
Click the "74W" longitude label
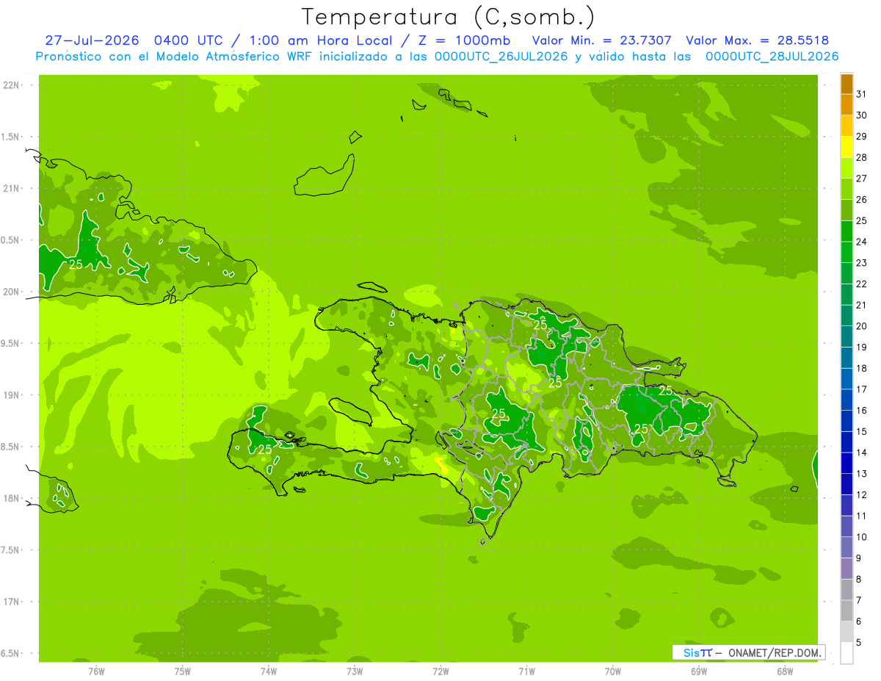(269, 671)
